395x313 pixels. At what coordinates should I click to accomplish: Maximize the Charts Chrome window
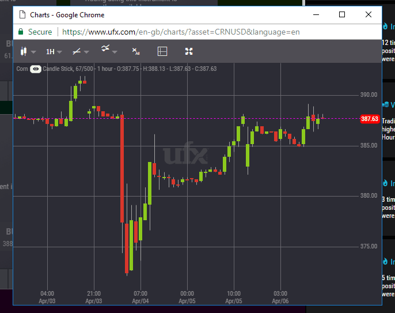click(342, 14)
